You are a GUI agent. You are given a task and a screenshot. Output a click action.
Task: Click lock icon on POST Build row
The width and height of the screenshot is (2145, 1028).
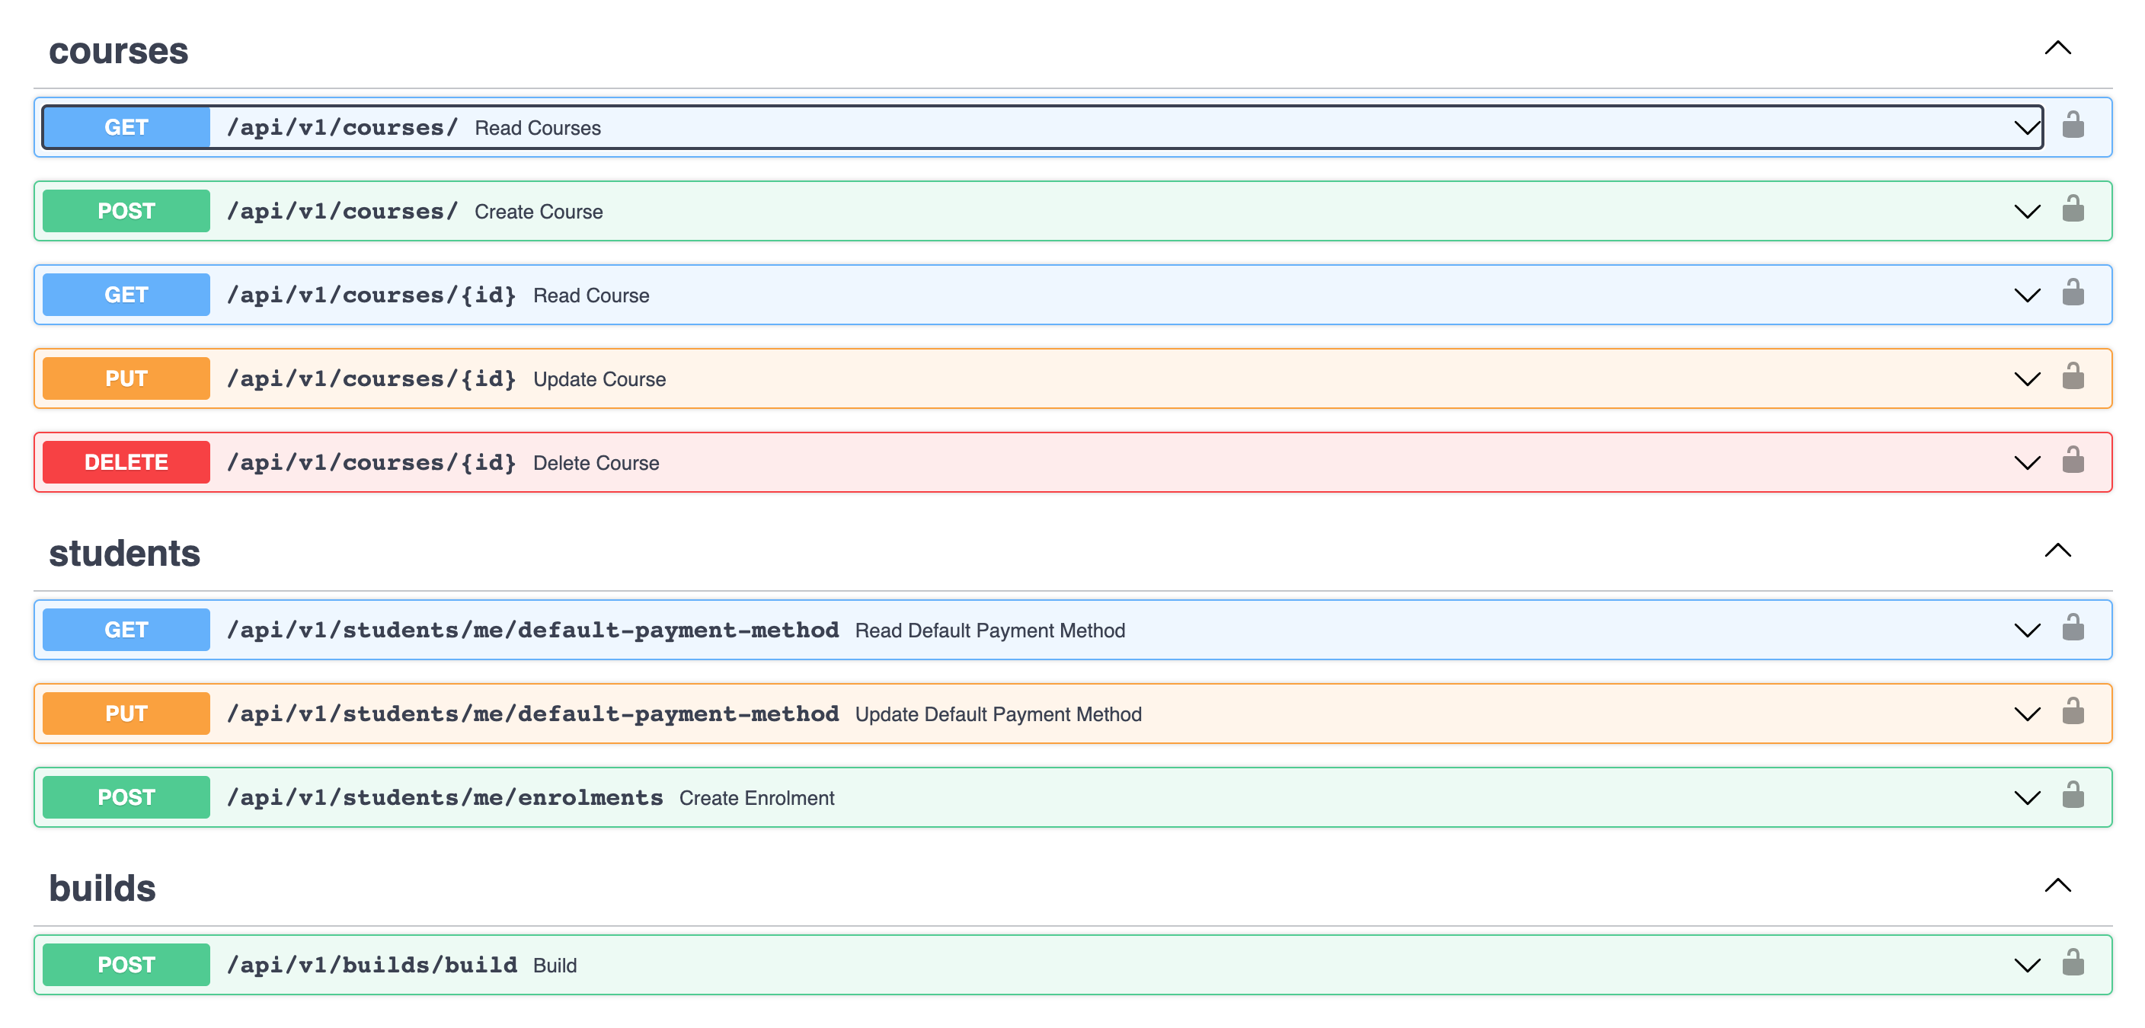[x=2073, y=963]
